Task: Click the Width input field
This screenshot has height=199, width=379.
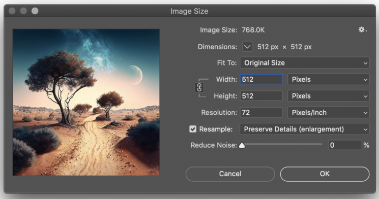Action: tap(261, 79)
